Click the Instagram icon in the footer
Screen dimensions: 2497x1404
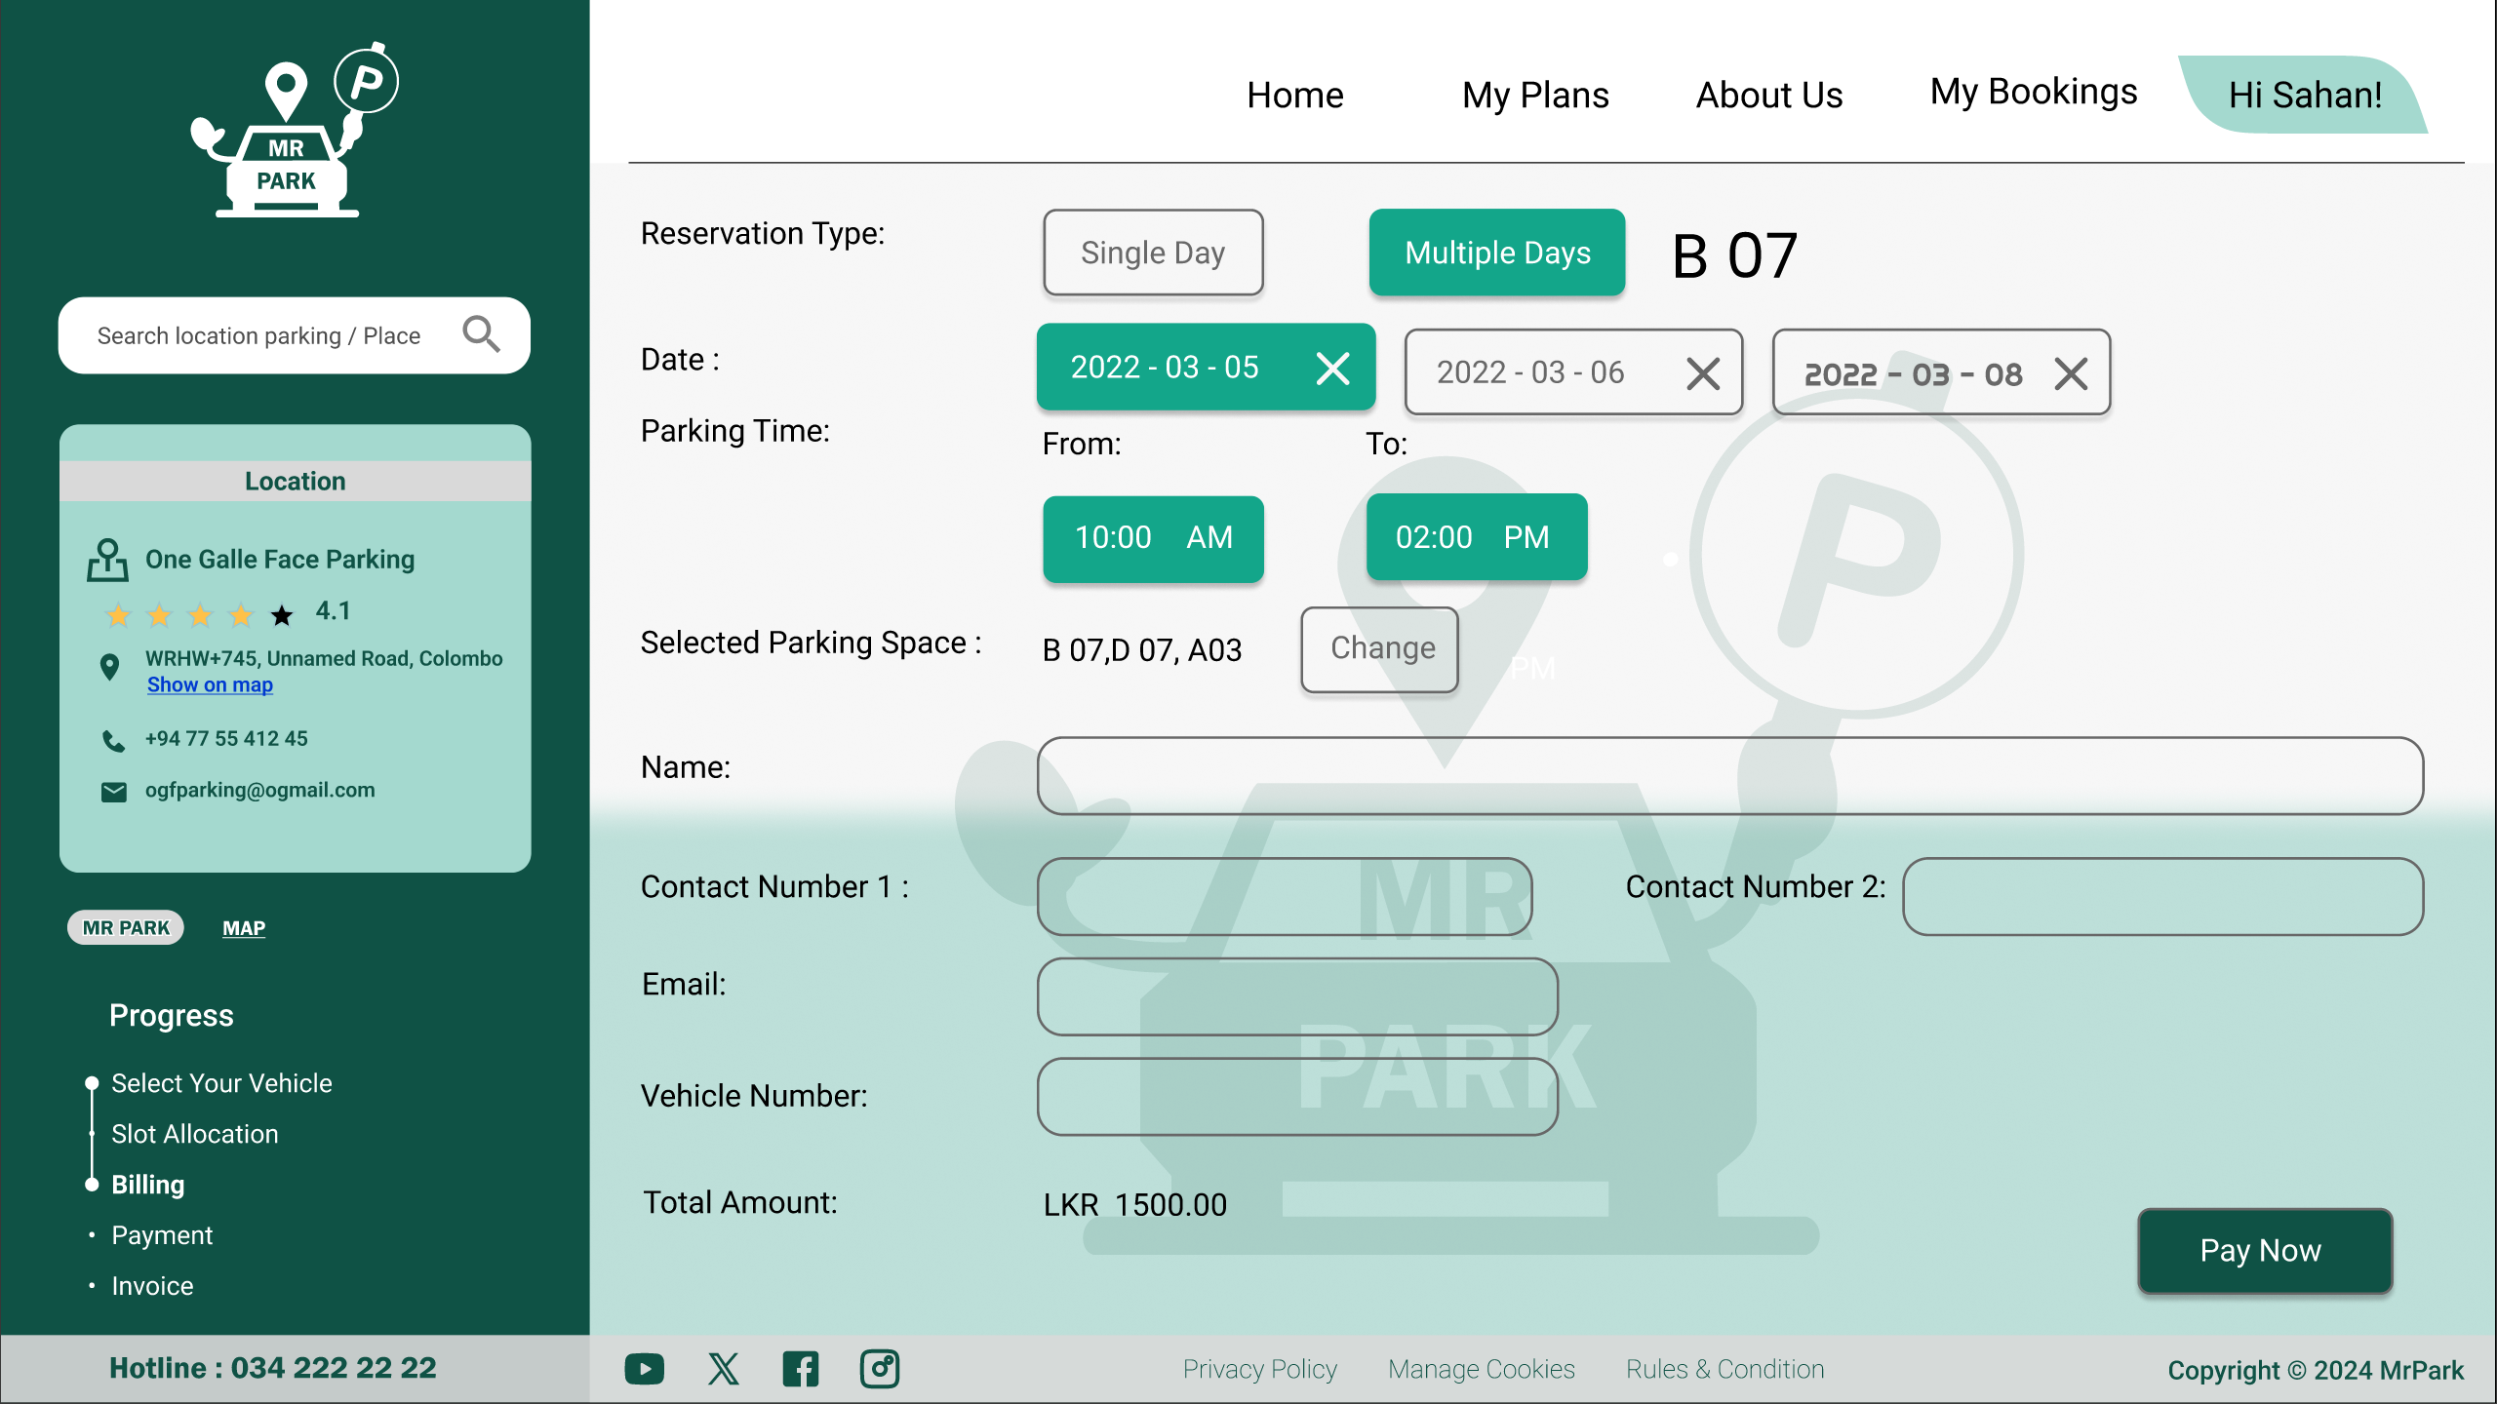879,1368
